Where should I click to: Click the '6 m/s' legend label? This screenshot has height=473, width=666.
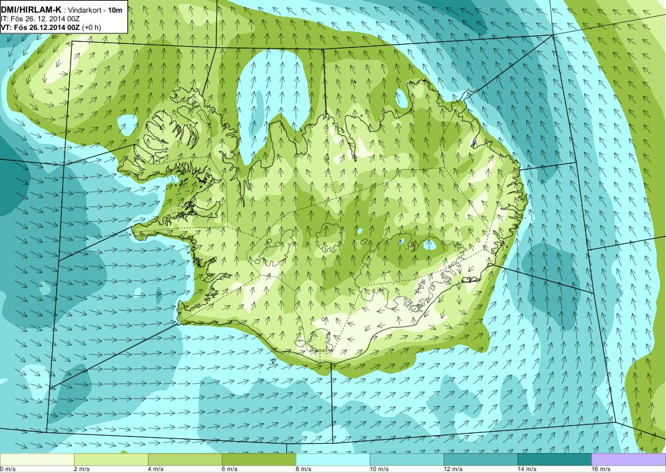coord(230,469)
